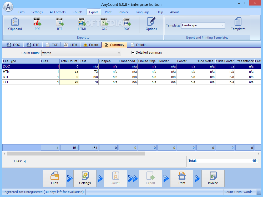Image resolution: width=263 pixels, height=197 pixels.
Task: Open export Options
Action: coord(151,24)
